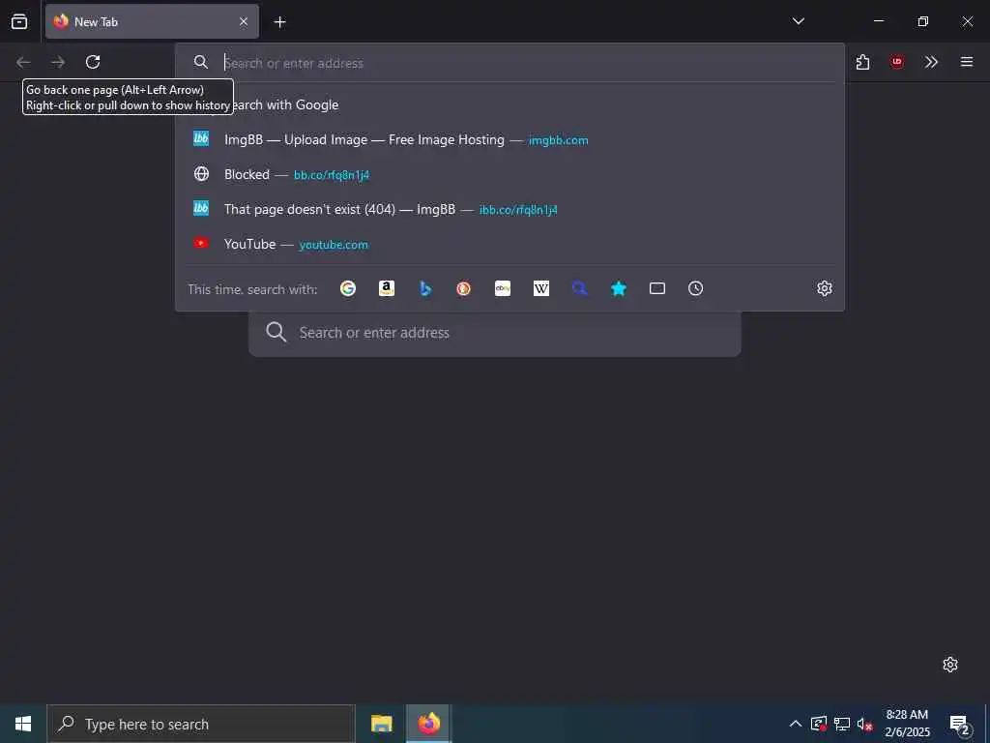Search with Google one-off engine icon
The width and height of the screenshot is (990, 743).
point(348,288)
